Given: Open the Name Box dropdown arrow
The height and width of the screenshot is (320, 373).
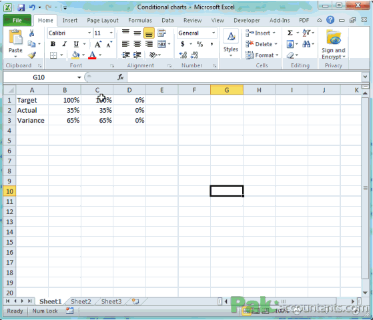Looking at the screenshot, I should click(79, 77).
